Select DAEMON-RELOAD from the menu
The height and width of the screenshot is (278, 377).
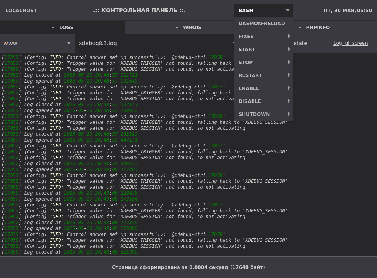pyautogui.click(x=263, y=23)
